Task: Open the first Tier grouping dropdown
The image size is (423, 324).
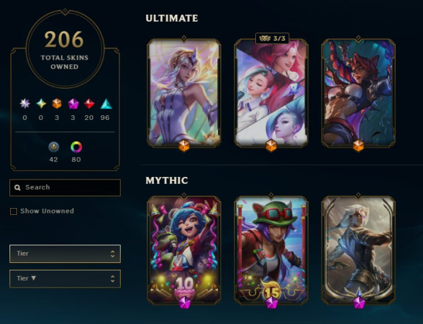Action: (65, 254)
